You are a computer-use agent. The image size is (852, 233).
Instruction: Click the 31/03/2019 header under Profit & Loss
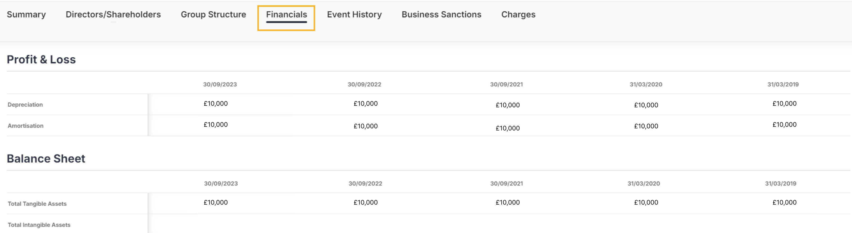783,85
